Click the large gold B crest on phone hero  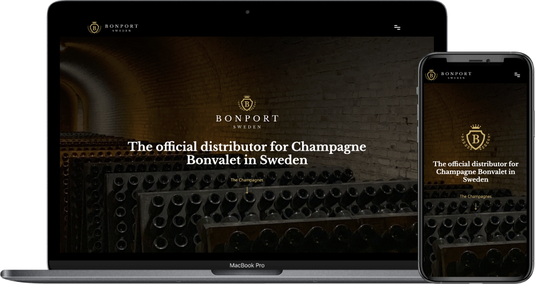pyautogui.click(x=476, y=137)
